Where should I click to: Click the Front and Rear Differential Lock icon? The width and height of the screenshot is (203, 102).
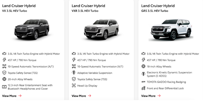click(143, 88)
